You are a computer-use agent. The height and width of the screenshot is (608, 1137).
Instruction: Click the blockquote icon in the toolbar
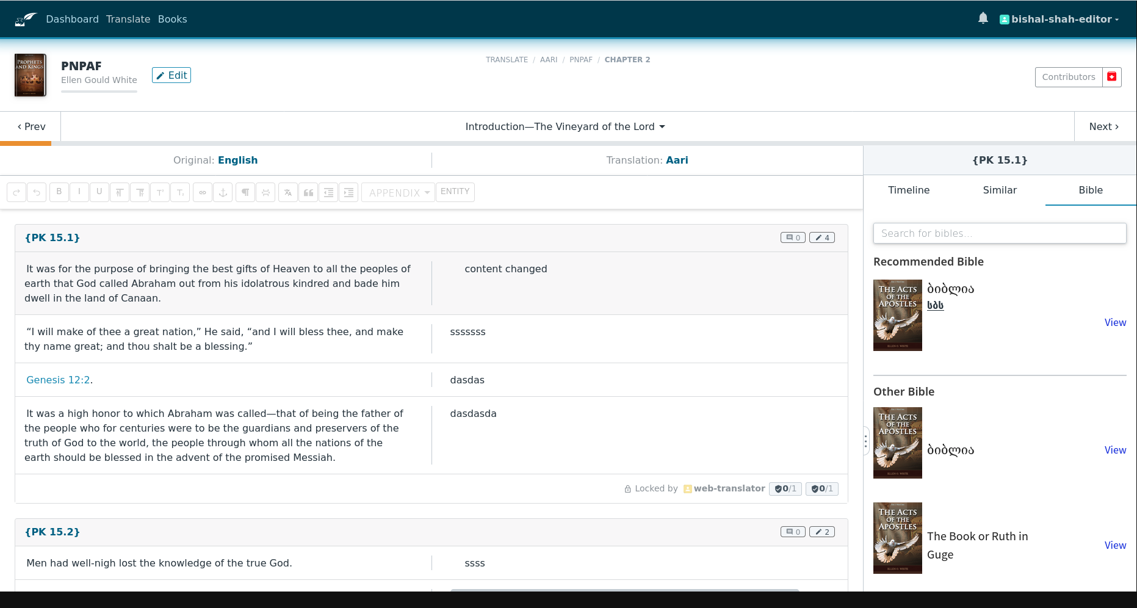pyautogui.click(x=308, y=192)
